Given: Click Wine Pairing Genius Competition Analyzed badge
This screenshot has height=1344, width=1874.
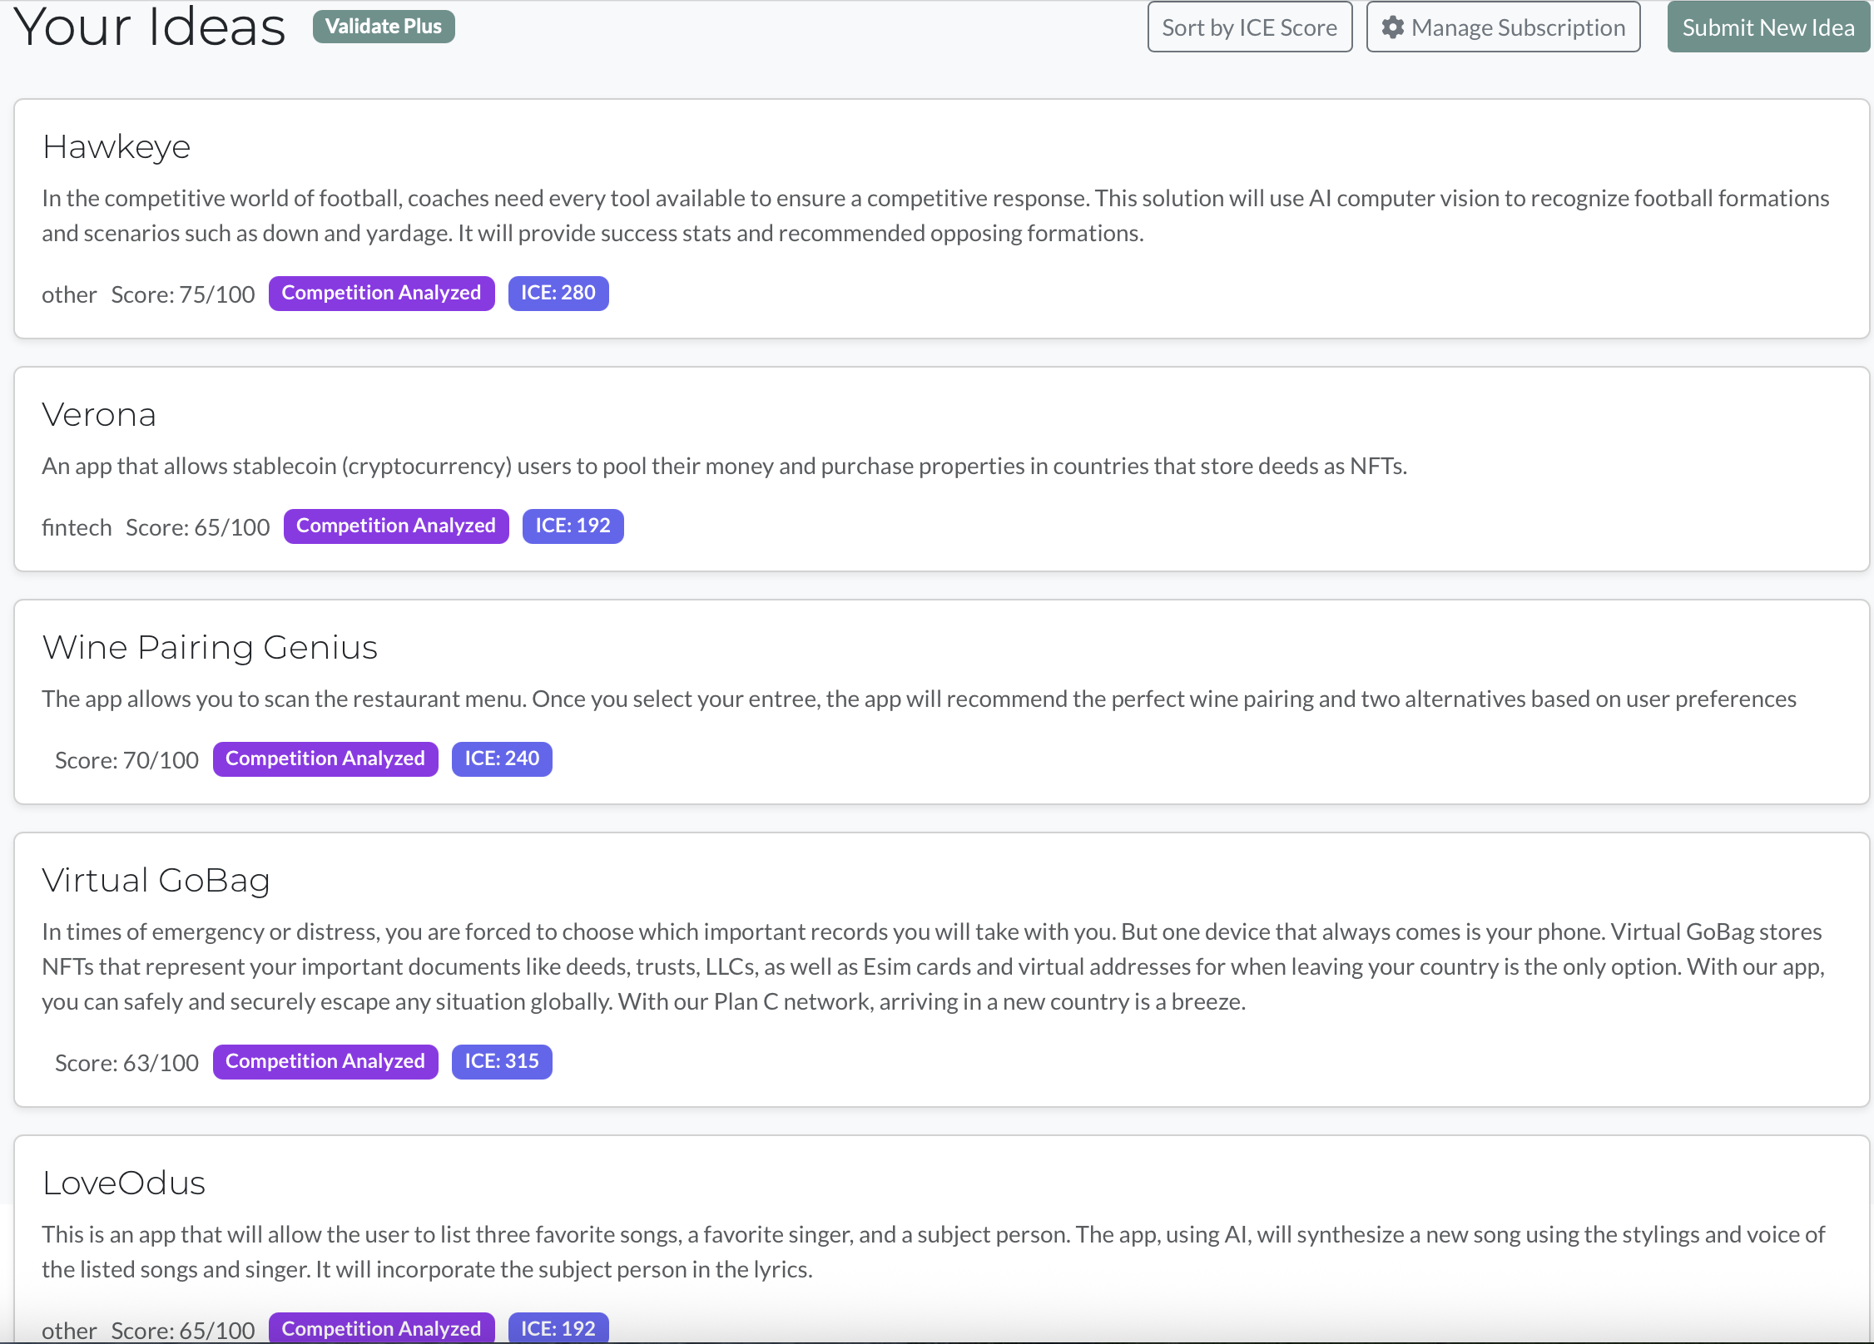Looking at the screenshot, I should pyautogui.click(x=325, y=759).
